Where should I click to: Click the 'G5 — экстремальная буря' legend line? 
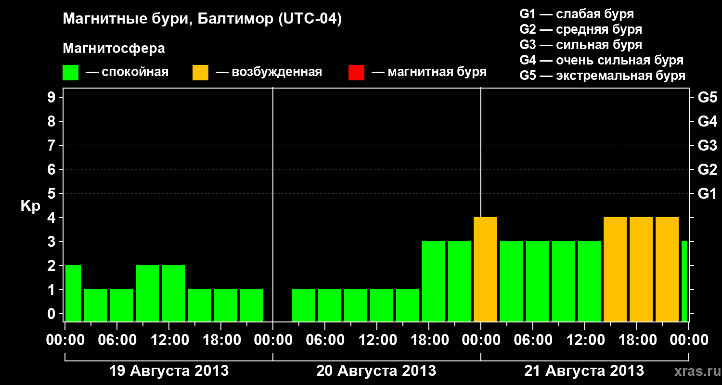602,76
